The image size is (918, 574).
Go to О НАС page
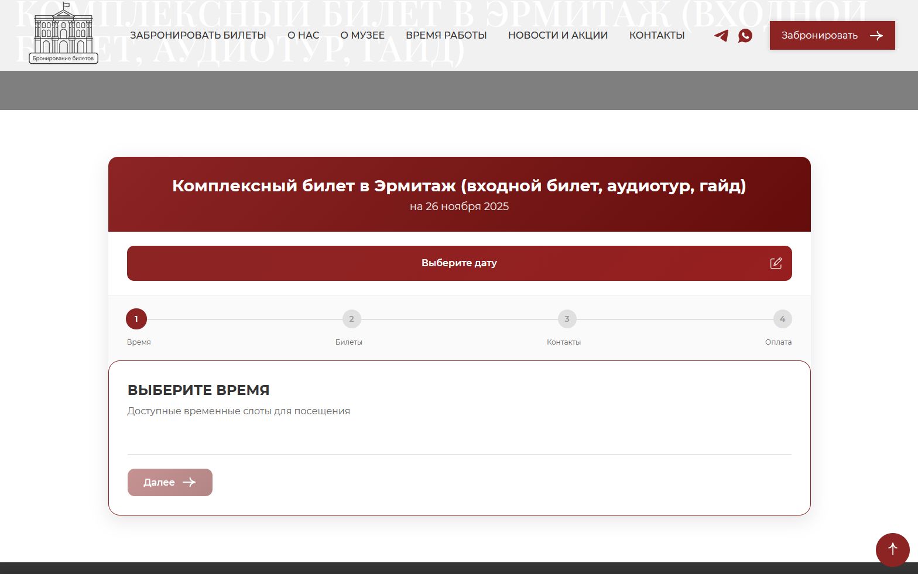pyautogui.click(x=303, y=35)
